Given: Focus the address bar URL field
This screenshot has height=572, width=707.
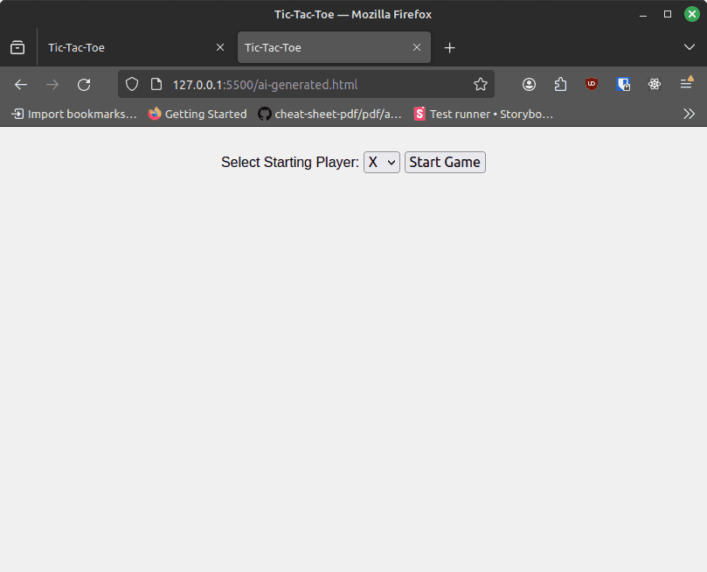Looking at the screenshot, I should click(306, 85).
